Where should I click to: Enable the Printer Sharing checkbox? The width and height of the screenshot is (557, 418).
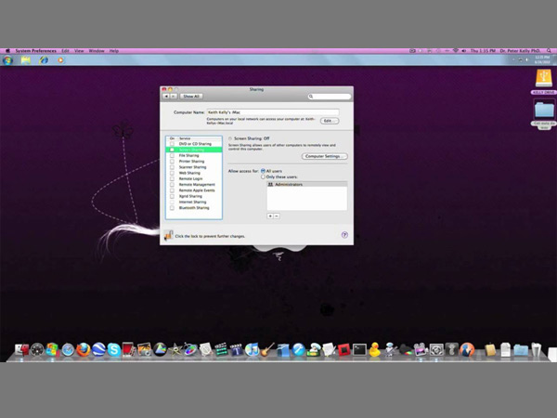tap(172, 162)
